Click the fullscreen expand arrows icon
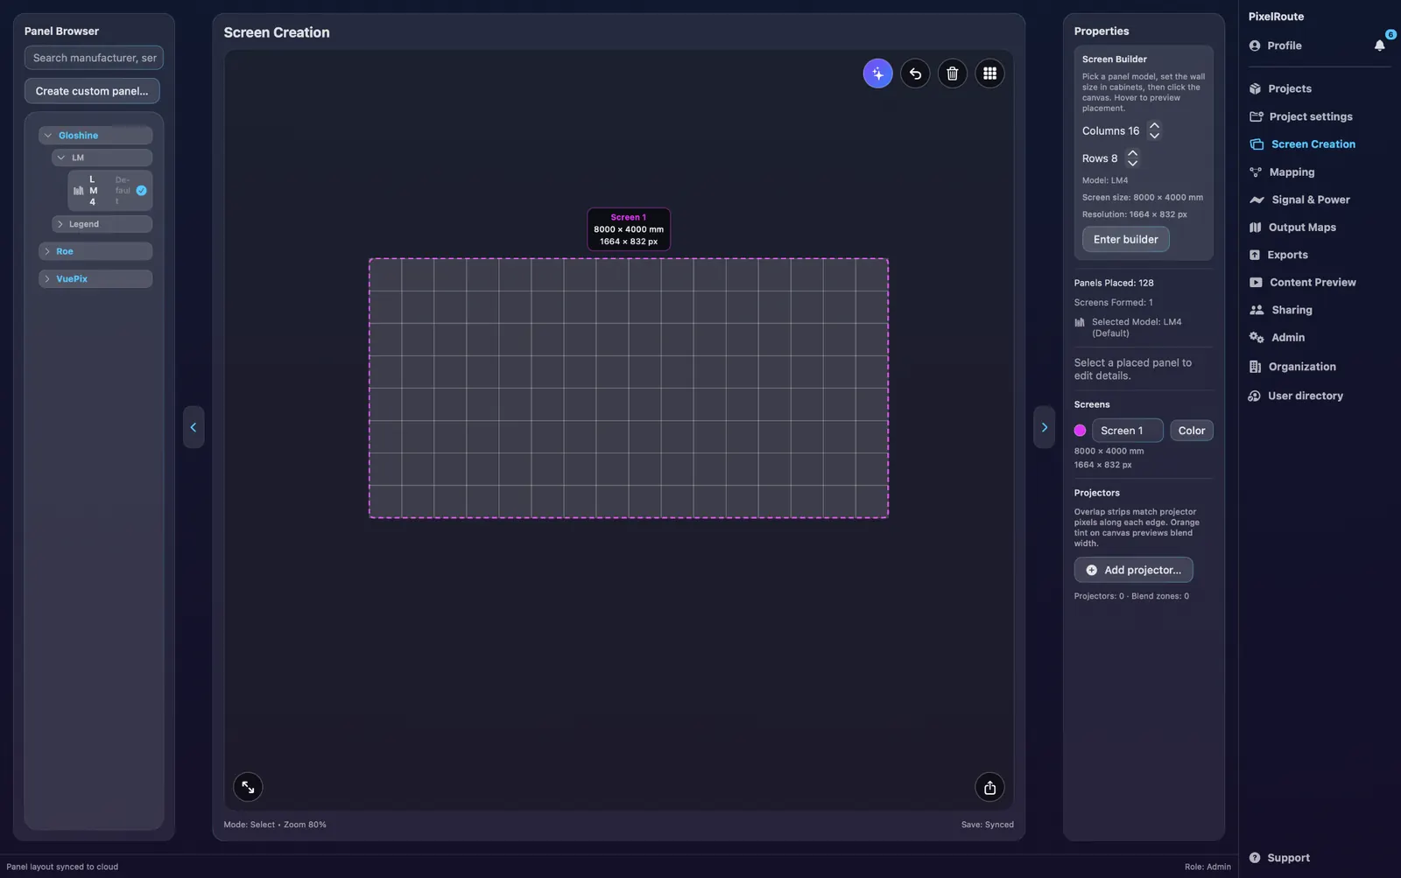 [248, 787]
